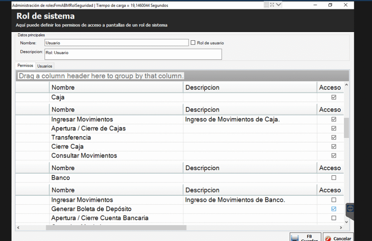
Task: Click the red cancel icon on Cancelar
Action: (328, 238)
